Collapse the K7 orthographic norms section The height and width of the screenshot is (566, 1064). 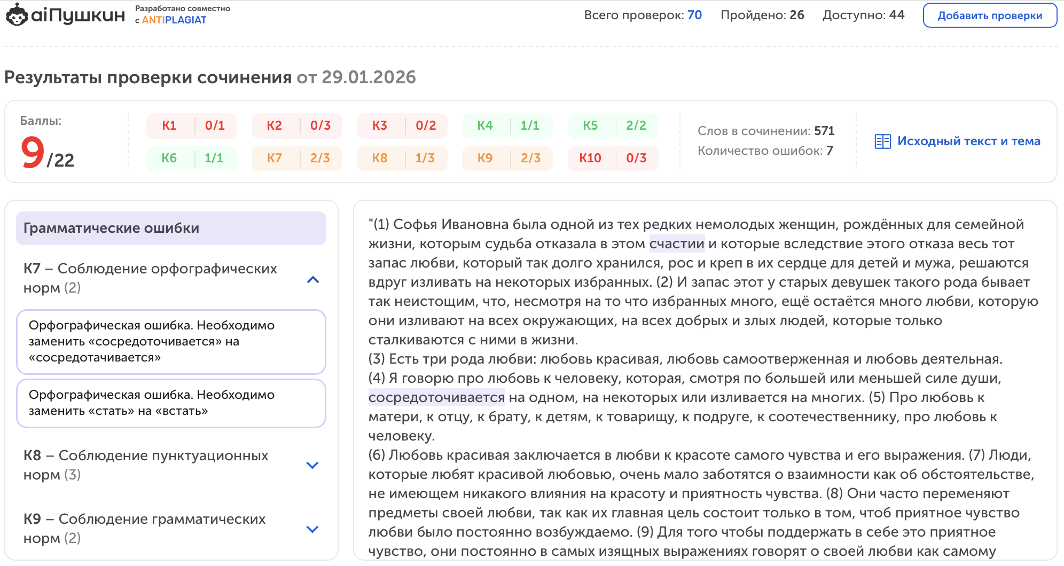(312, 280)
